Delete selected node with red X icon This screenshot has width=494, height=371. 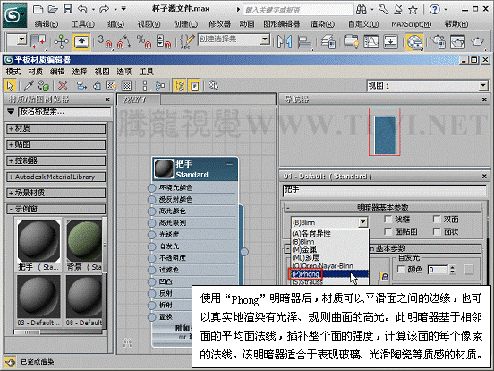click(x=63, y=85)
